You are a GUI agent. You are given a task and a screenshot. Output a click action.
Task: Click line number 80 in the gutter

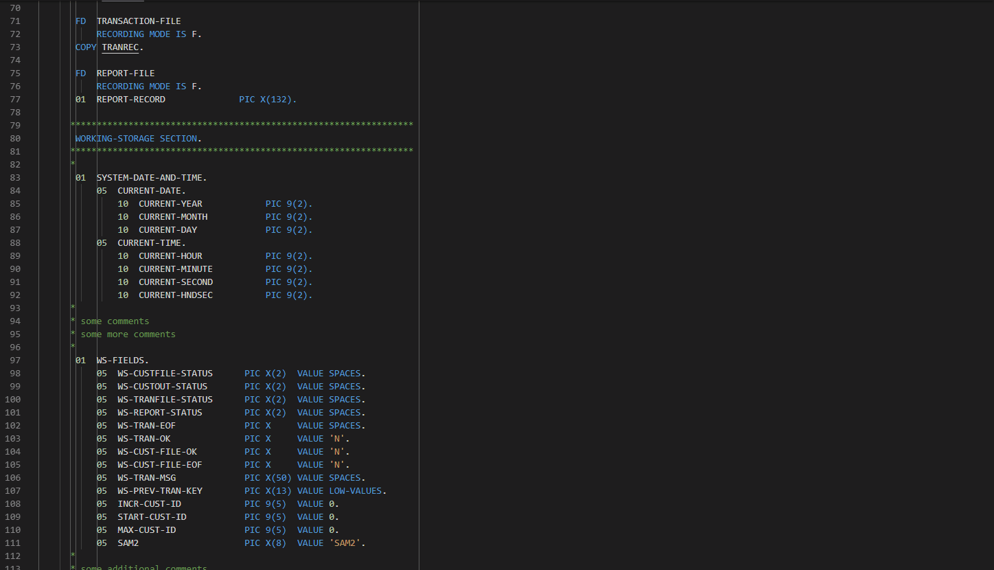tap(15, 139)
